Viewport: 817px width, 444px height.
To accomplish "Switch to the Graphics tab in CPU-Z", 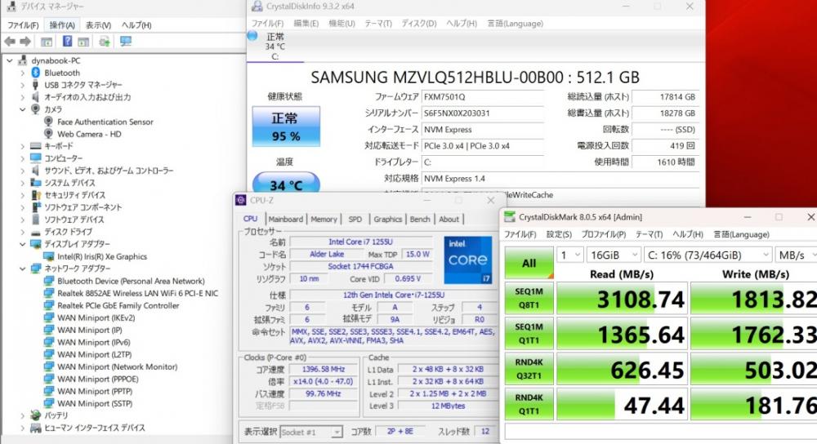I will (387, 219).
